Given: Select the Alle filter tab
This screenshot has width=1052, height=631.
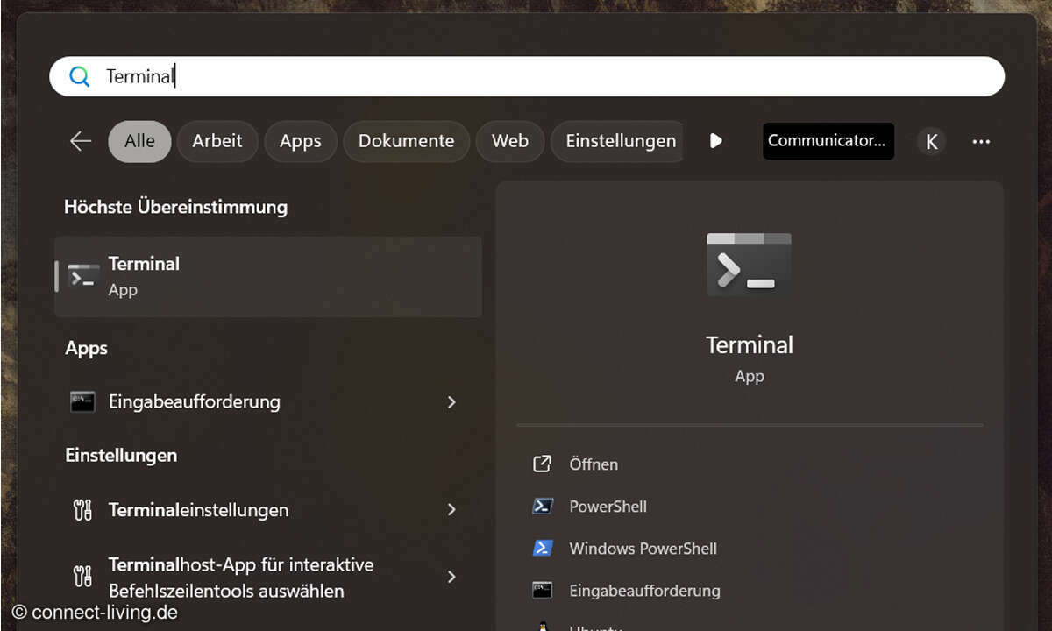Looking at the screenshot, I should pyautogui.click(x=139, y=141).
